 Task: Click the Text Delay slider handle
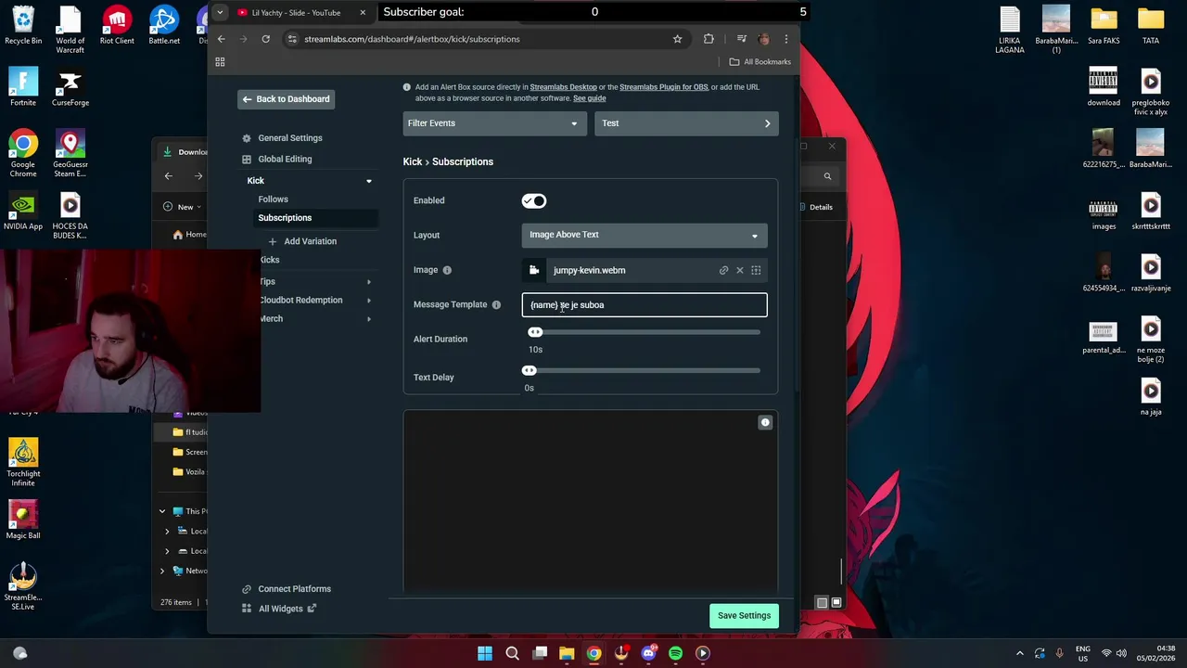tap(529, 370)
